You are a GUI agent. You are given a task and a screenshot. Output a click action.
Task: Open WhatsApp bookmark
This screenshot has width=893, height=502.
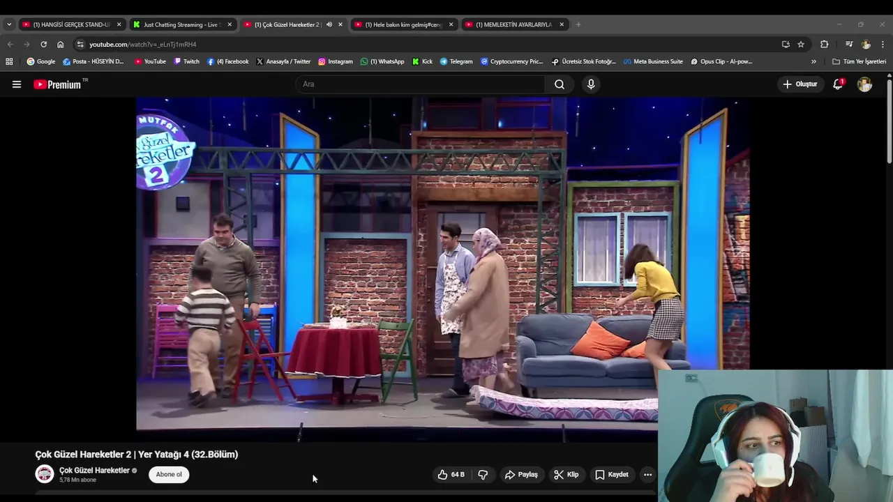point(382,61)
